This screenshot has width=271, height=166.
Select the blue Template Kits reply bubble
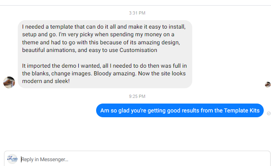point(180,111)
